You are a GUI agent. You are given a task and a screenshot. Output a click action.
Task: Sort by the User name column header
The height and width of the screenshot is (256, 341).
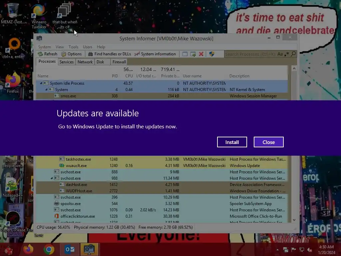click(192, 76)
